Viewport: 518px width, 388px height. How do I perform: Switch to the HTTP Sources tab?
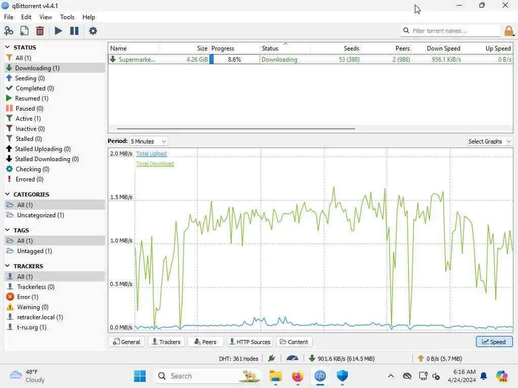coord(250,342)
